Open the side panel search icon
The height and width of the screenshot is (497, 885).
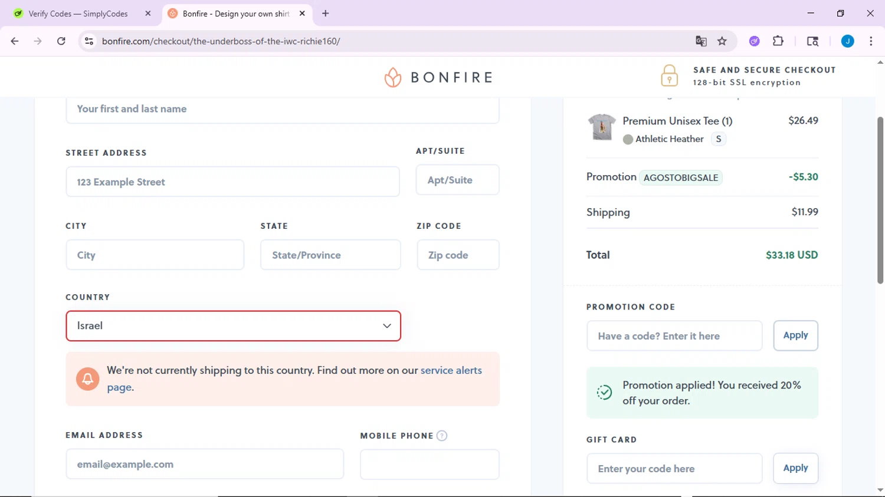(x=812, y=41)
